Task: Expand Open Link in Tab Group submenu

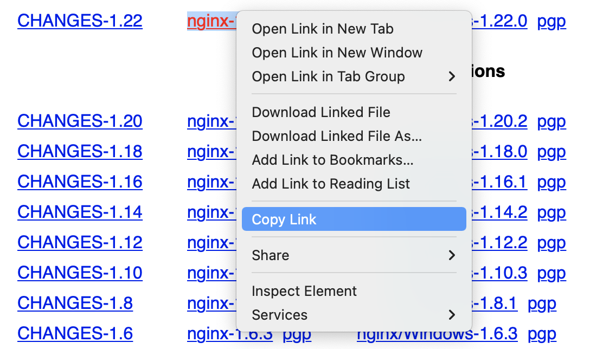Action: tap(354, 76)
